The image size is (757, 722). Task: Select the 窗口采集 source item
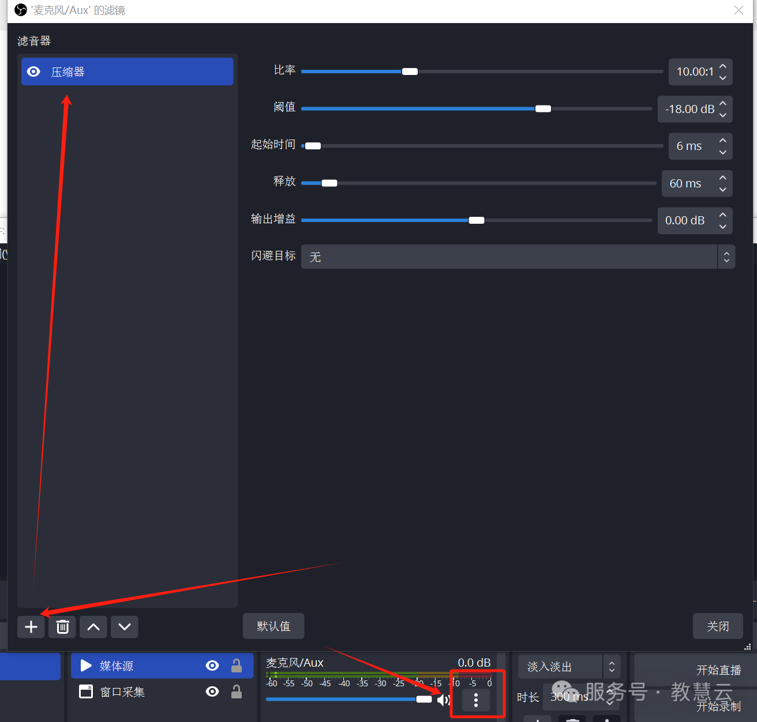click(x=122, y=692)
